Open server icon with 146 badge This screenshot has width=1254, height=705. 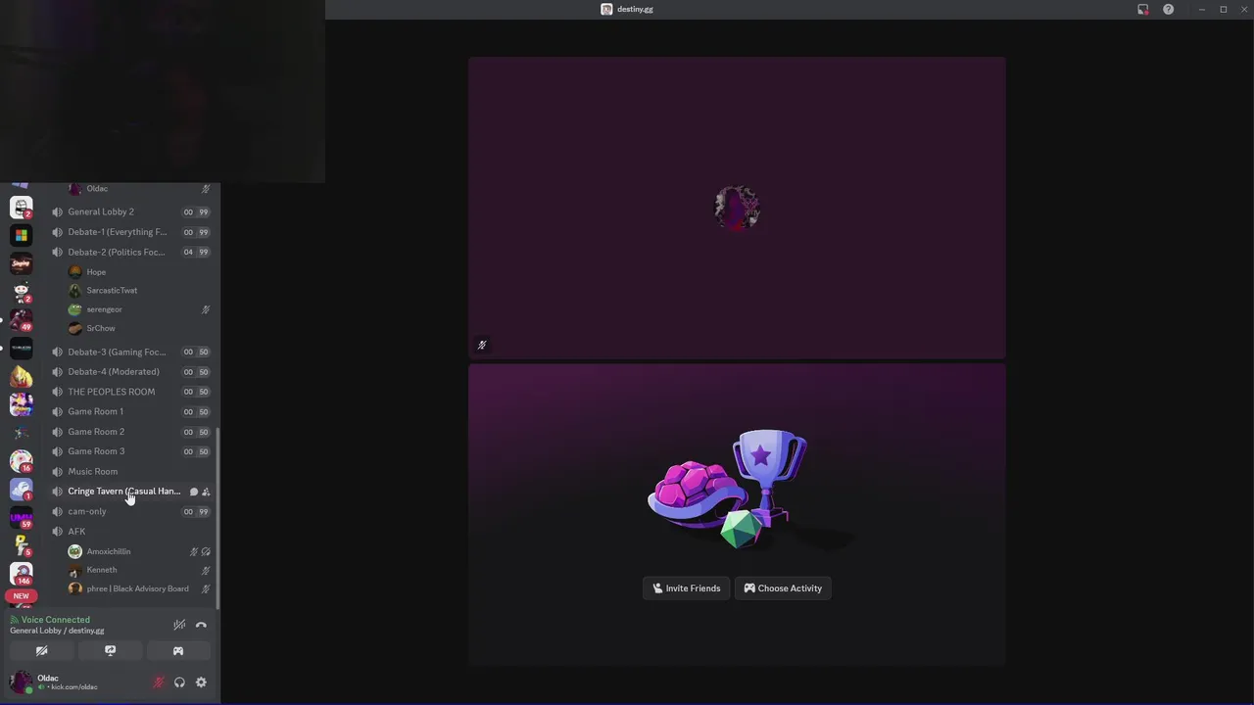pos(21,573)
